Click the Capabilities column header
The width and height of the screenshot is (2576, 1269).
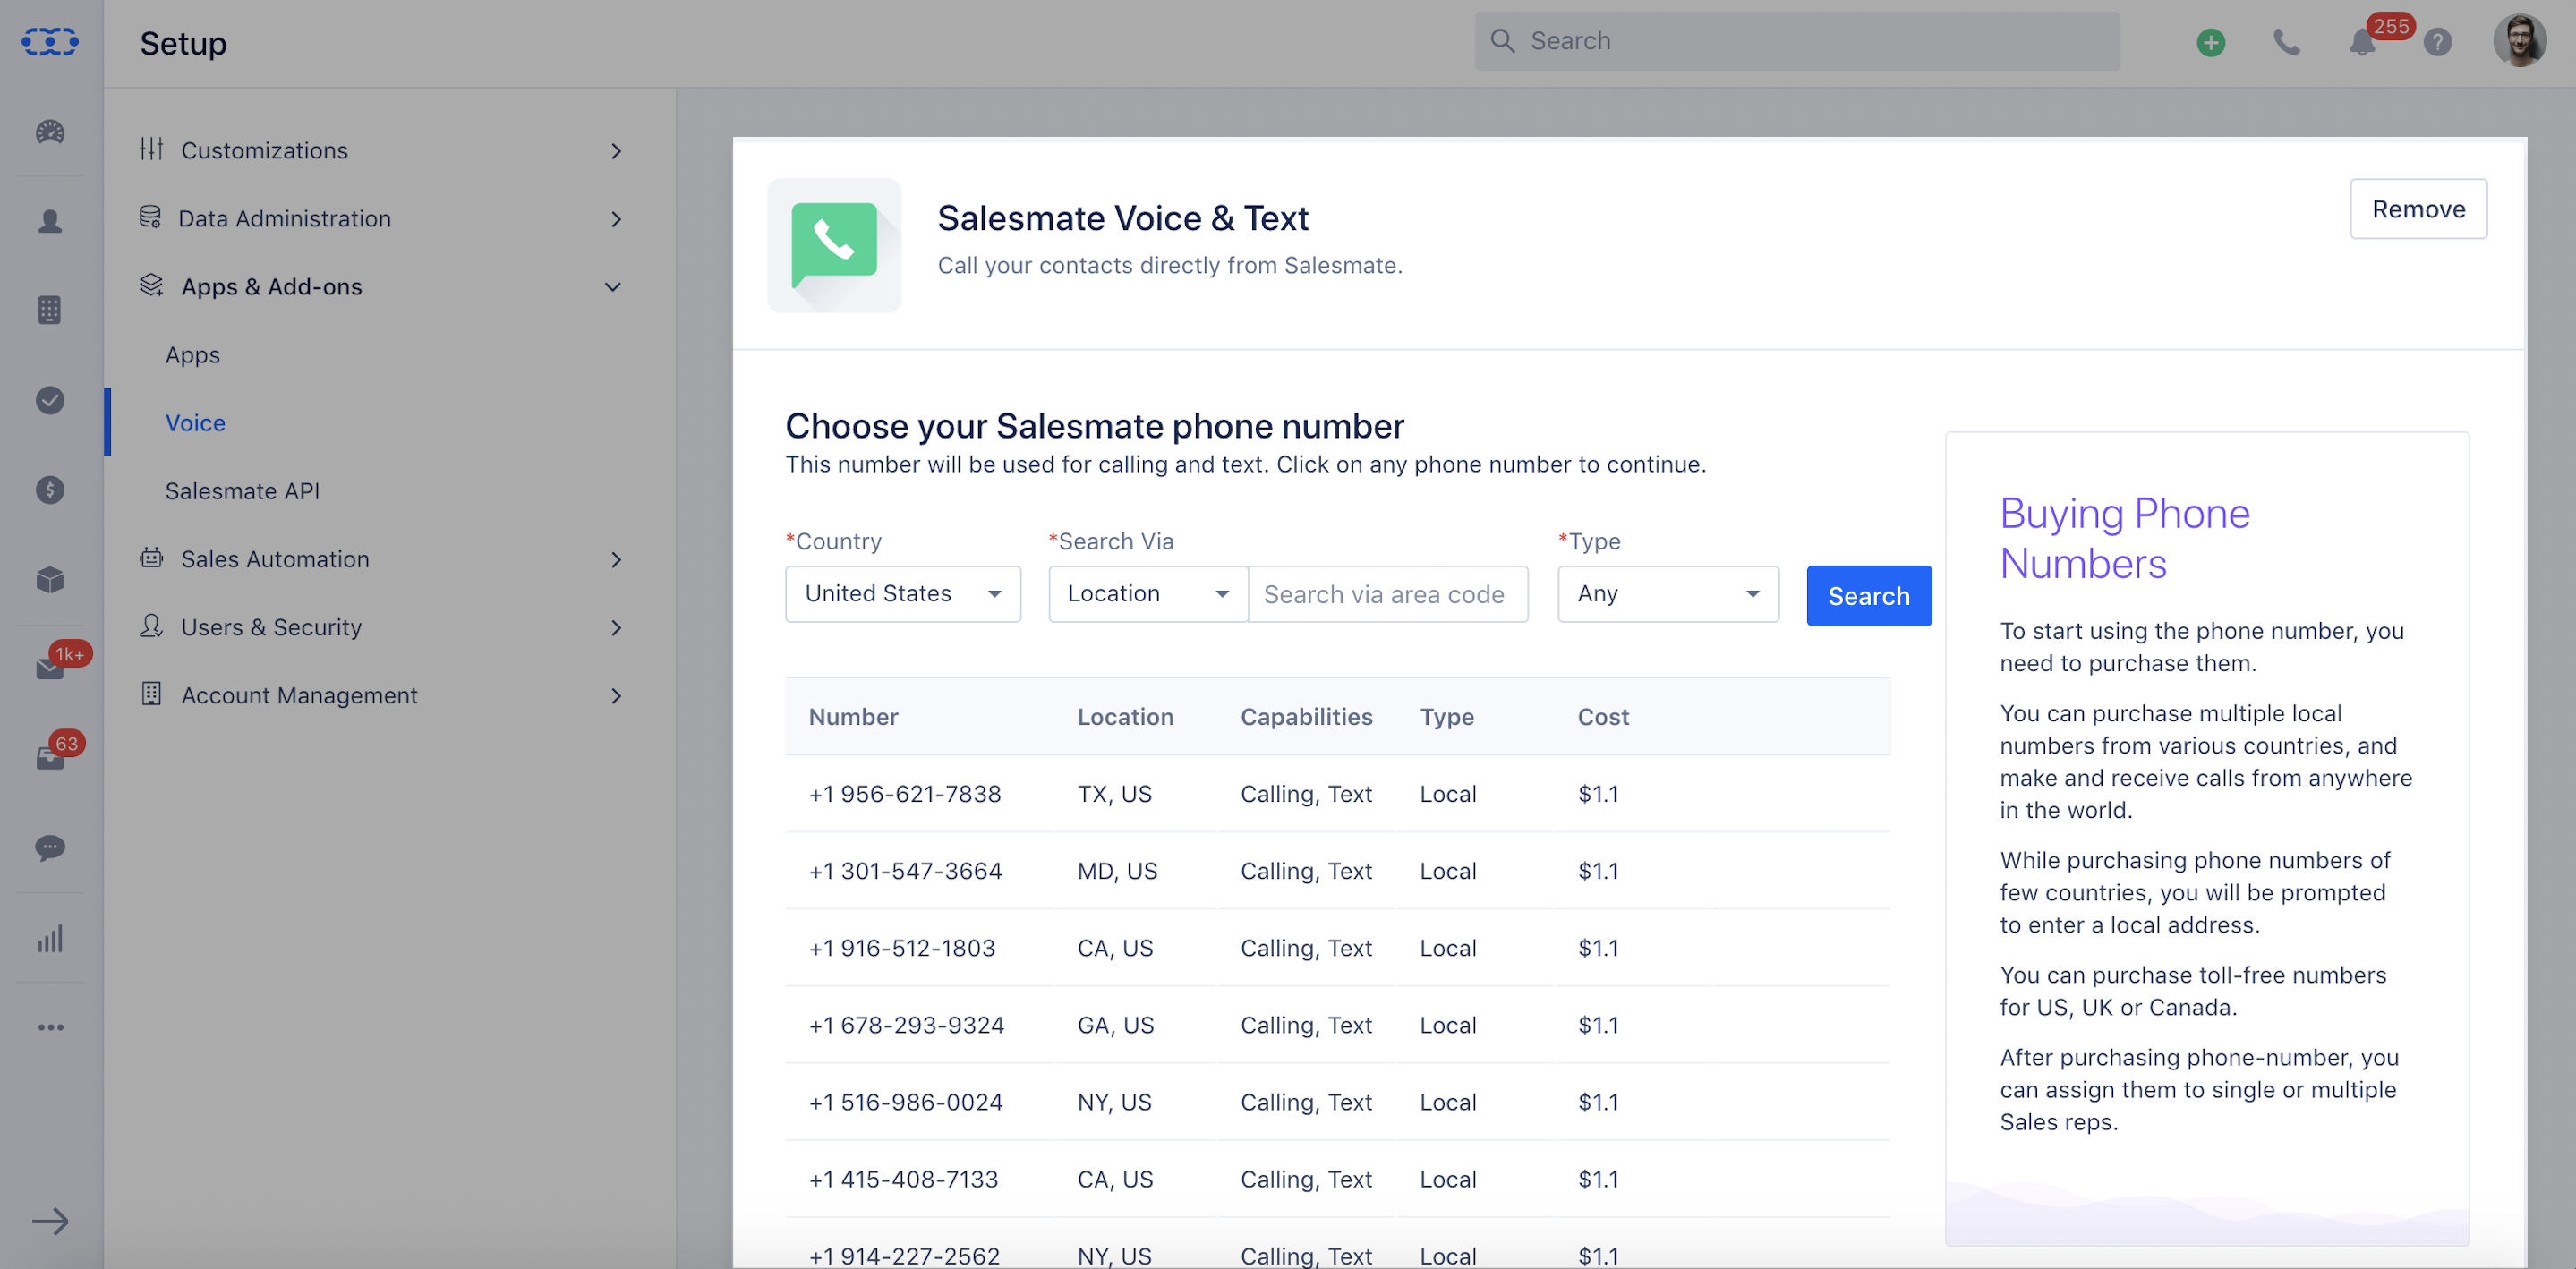(x=1306, y=717)
